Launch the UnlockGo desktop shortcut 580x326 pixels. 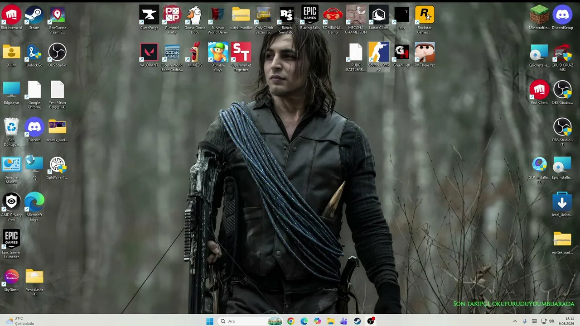34,56
